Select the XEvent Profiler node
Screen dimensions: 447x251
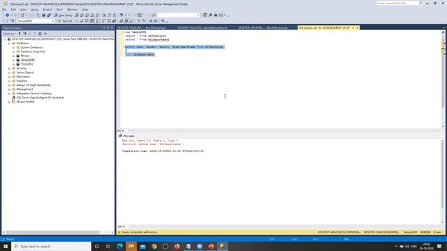pos(25,102)
